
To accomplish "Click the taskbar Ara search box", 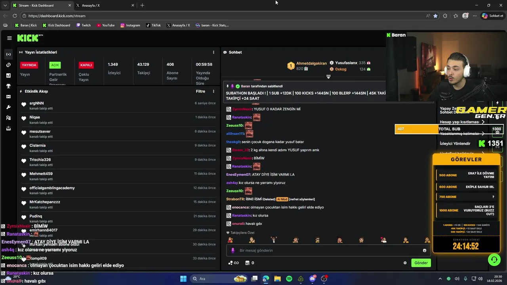I will (219, 279).
